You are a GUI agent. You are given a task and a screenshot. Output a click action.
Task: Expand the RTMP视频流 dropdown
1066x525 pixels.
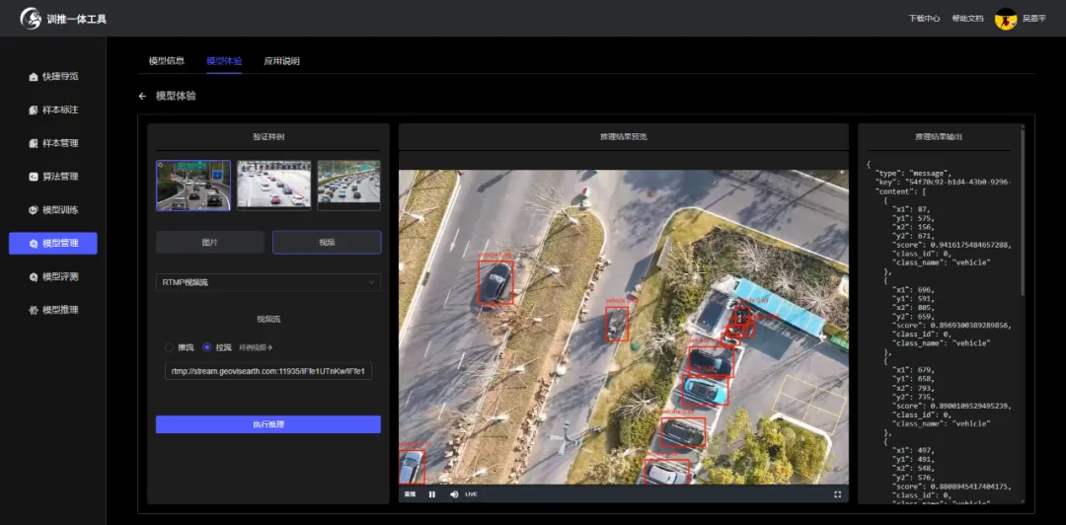[x=267, y=282]
